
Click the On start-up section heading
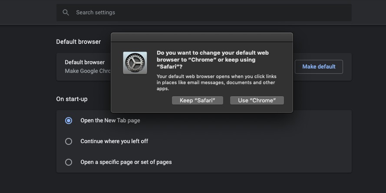coord(72,99)
